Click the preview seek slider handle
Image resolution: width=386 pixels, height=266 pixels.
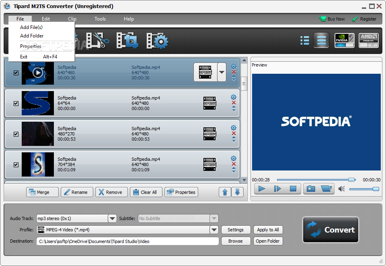352,180
